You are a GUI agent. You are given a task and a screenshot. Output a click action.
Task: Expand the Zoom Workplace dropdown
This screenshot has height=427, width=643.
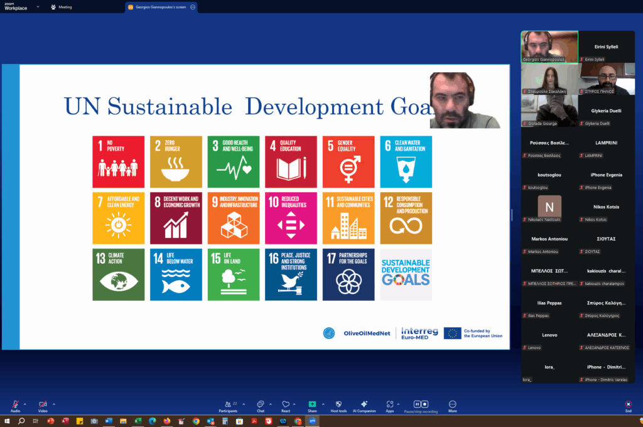click(x=38, y=7)
